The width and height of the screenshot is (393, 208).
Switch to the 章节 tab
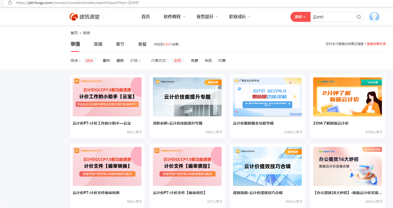click(120, 44)
